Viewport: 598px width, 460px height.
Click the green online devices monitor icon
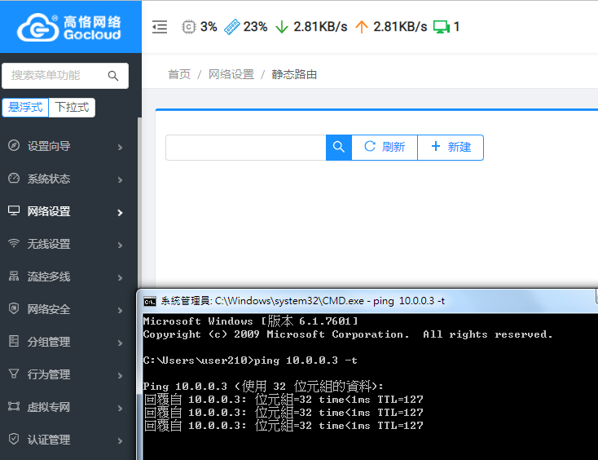[442, 27]
